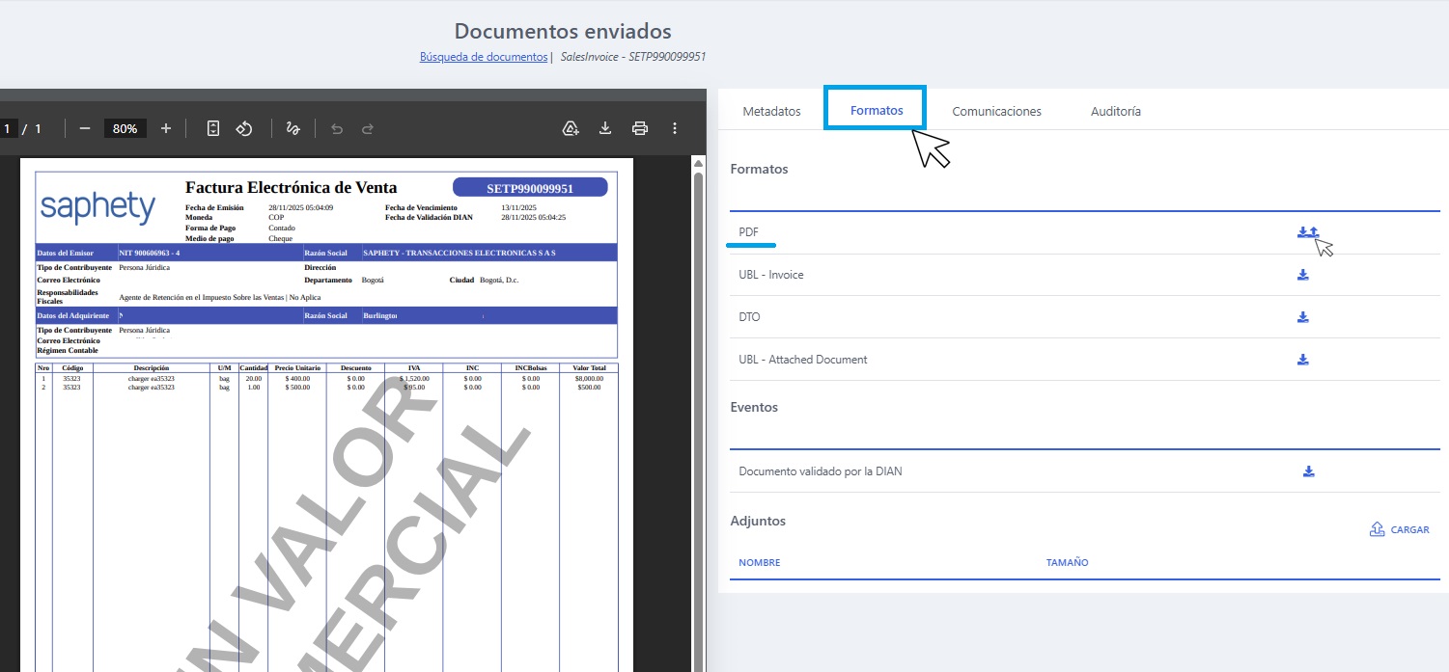The width and height of the screenshot is (1449, 672).
Task: Rotate the PDF document counterclockwise
Action: click(245, 128)
